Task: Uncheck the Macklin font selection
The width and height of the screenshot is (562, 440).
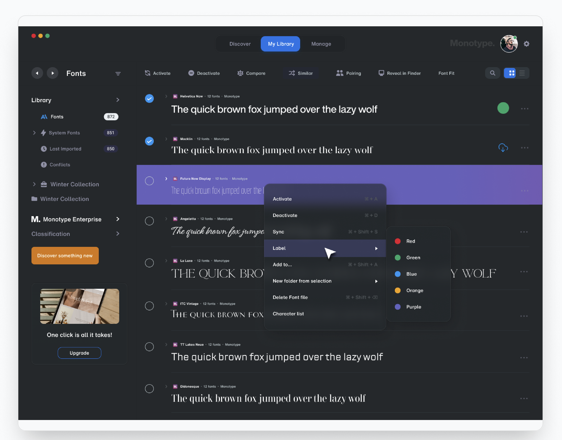Action: (149, 141)
